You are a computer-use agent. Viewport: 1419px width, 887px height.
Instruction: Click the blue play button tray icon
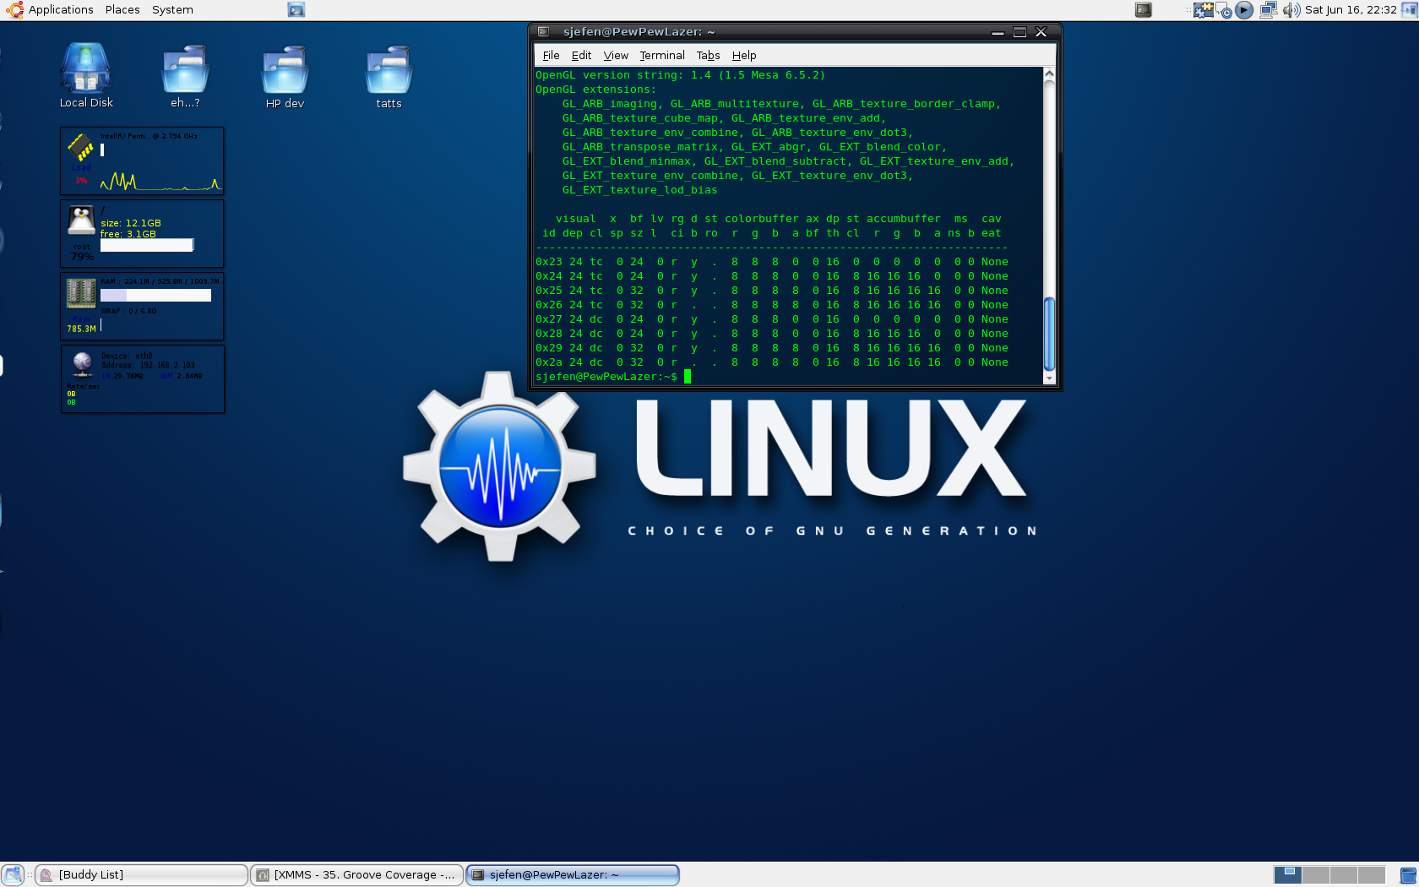point(1244,10)
